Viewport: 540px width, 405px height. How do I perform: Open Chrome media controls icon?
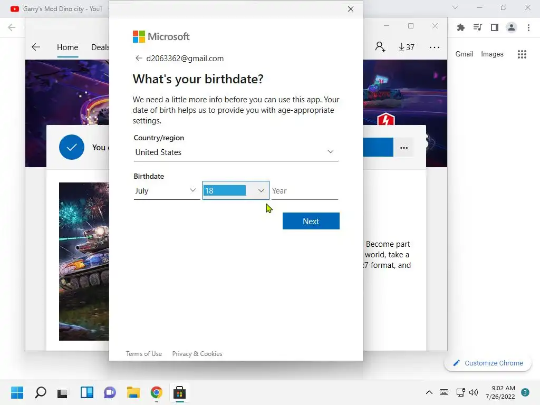click(477, 27)
